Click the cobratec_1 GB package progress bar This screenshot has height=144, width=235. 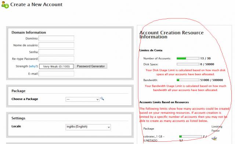(x=191, y=136)
